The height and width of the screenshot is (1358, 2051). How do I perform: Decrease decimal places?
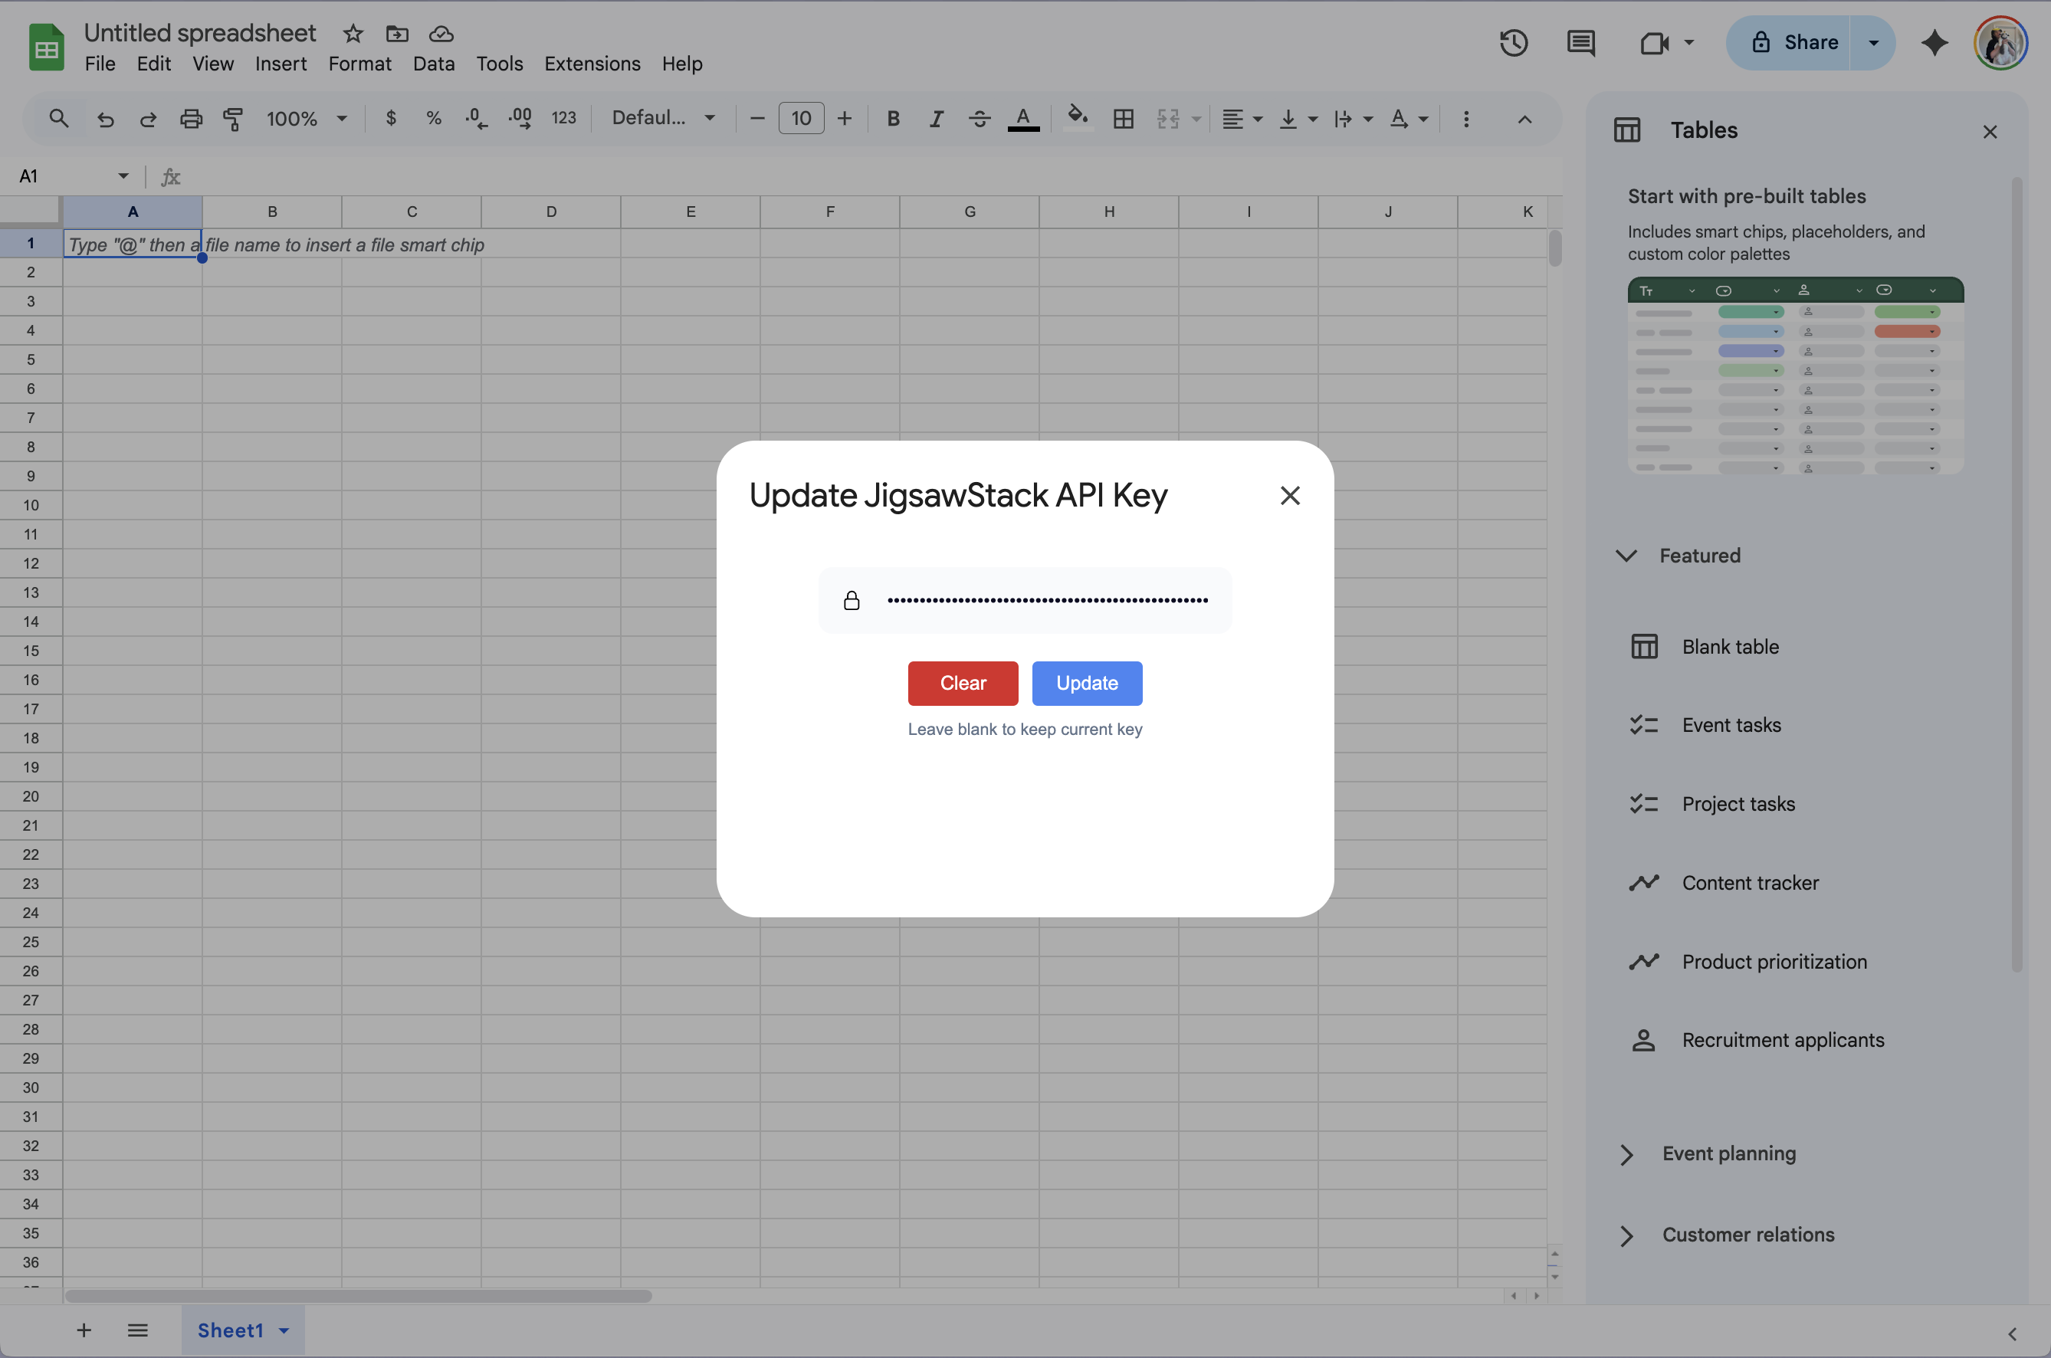click(477, 118)
